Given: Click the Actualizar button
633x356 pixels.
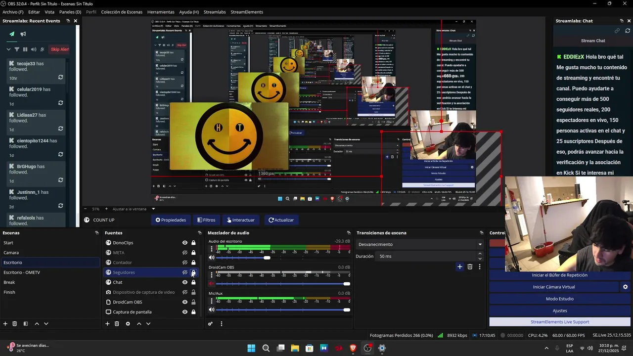Looking at the screenshot, I should click(281, 220).
